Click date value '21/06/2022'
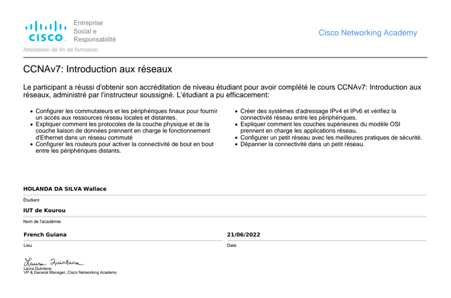451x298 pixels. (244, 235)
